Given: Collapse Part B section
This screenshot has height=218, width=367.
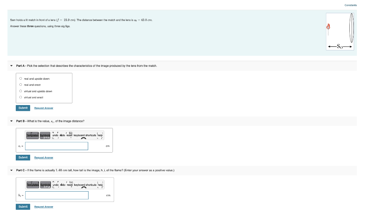Looking at the screenshot, I should pos(12,121).
